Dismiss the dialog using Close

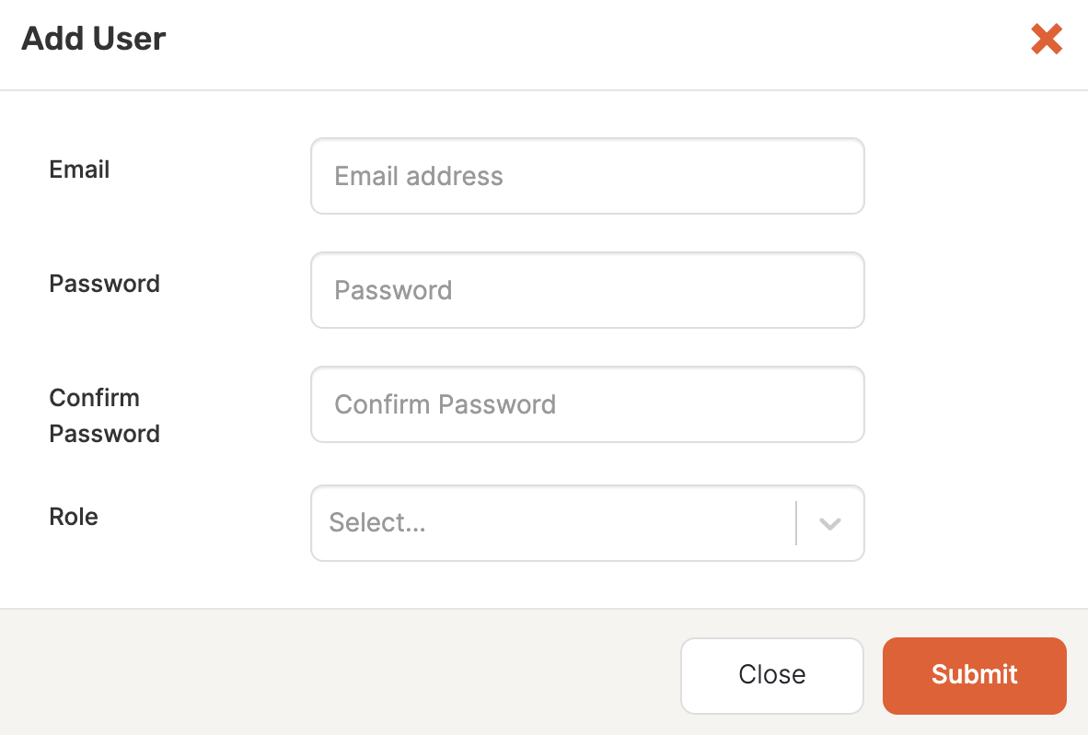[771, 675]
